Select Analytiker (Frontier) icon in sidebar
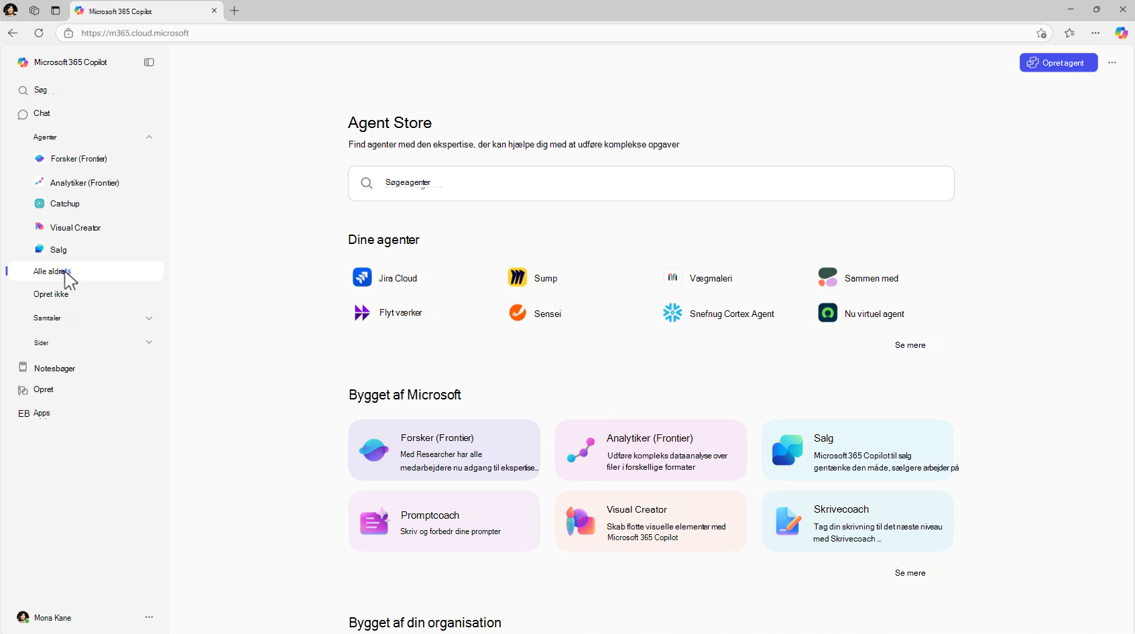The width and height of the screenshot is (1135, 634). point(40,182)
